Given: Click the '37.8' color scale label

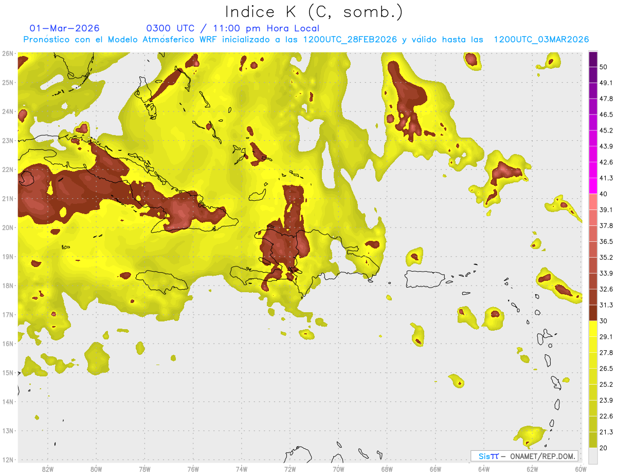Looking at the screenshot, I should coord(606,225).
